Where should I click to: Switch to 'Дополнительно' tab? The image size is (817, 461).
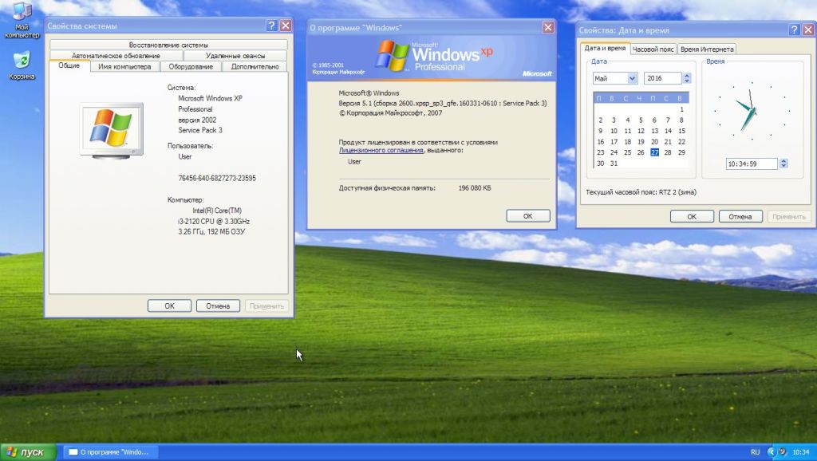pyautogui.click(x=255, y=67)
